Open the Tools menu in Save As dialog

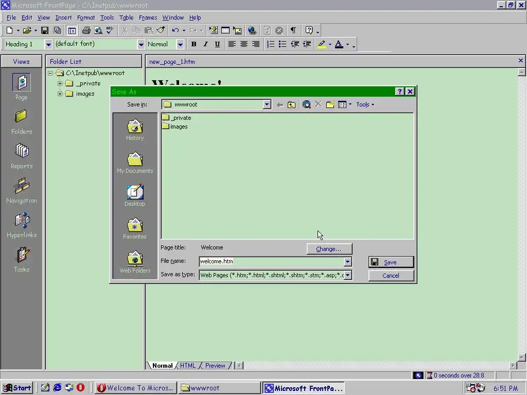365,104
